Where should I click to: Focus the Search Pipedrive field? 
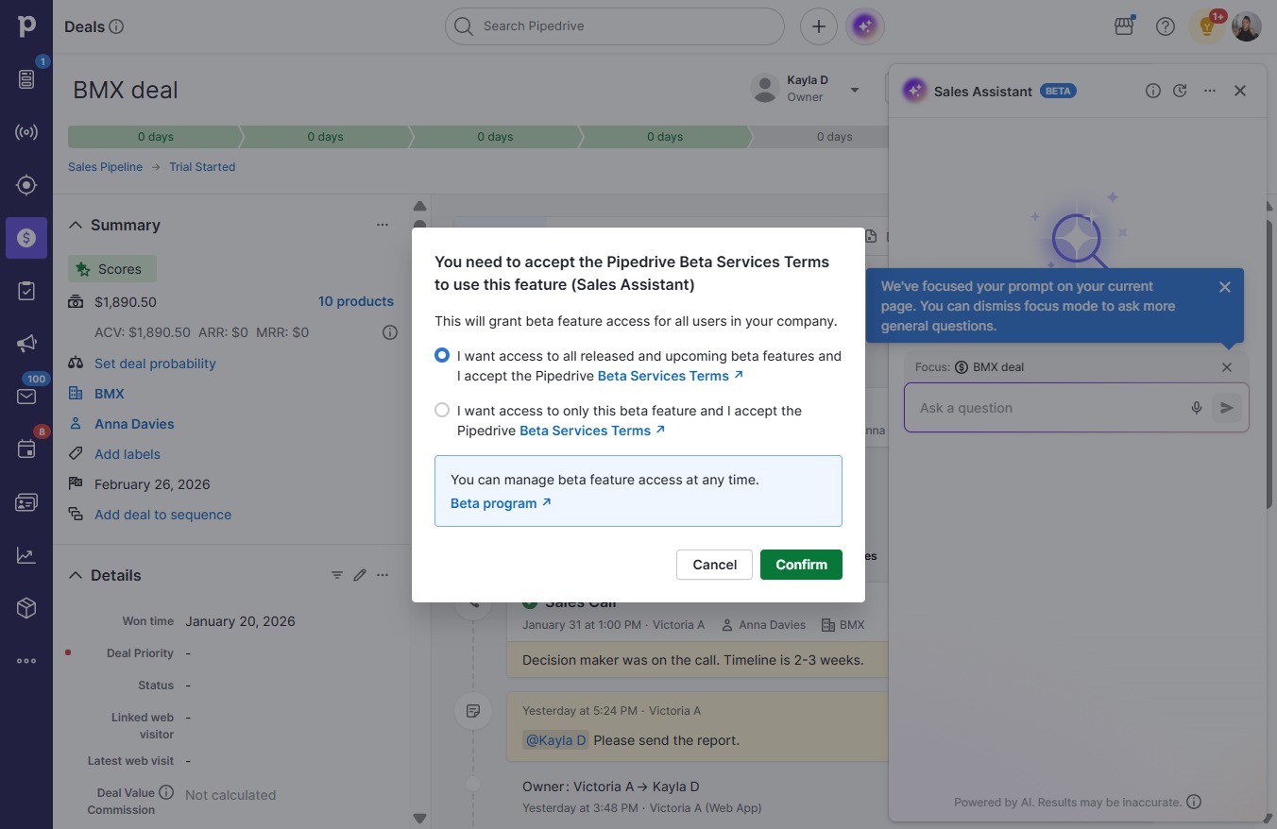pos(615,26)
